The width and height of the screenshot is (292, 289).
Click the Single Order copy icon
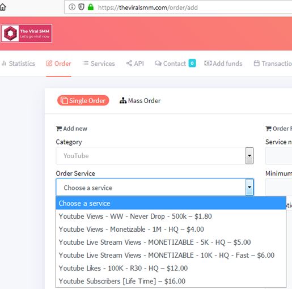(64, 100)
